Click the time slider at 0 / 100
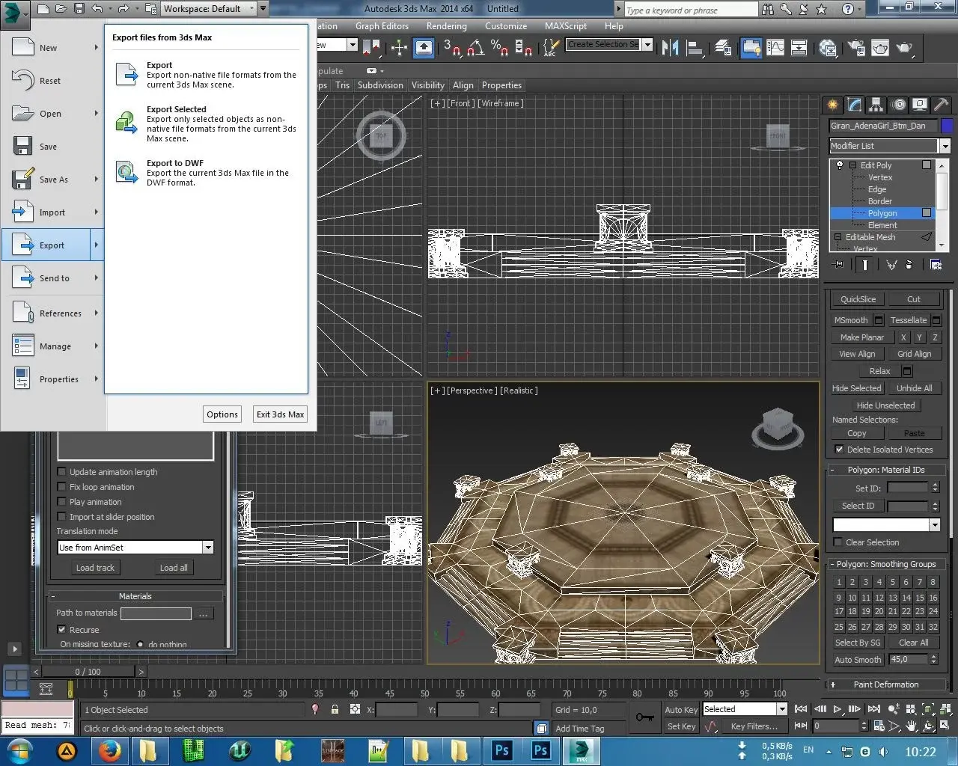 [x=88, y=672]
